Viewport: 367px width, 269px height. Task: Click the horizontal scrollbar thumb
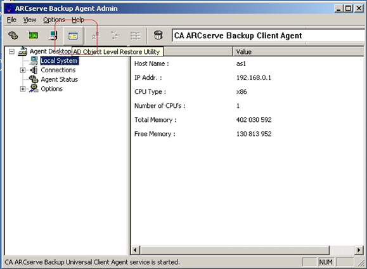[x=235, y=250]
